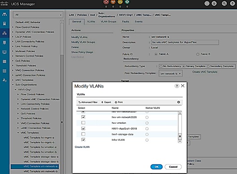237x174 pixels.
Task: Open the All filter dropdown
Action: point(38,15)
